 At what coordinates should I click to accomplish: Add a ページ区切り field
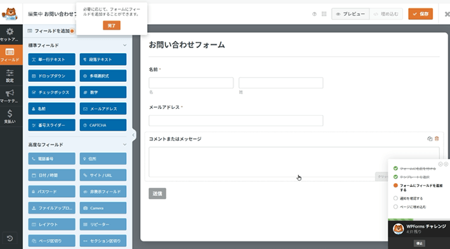[52, 241]
